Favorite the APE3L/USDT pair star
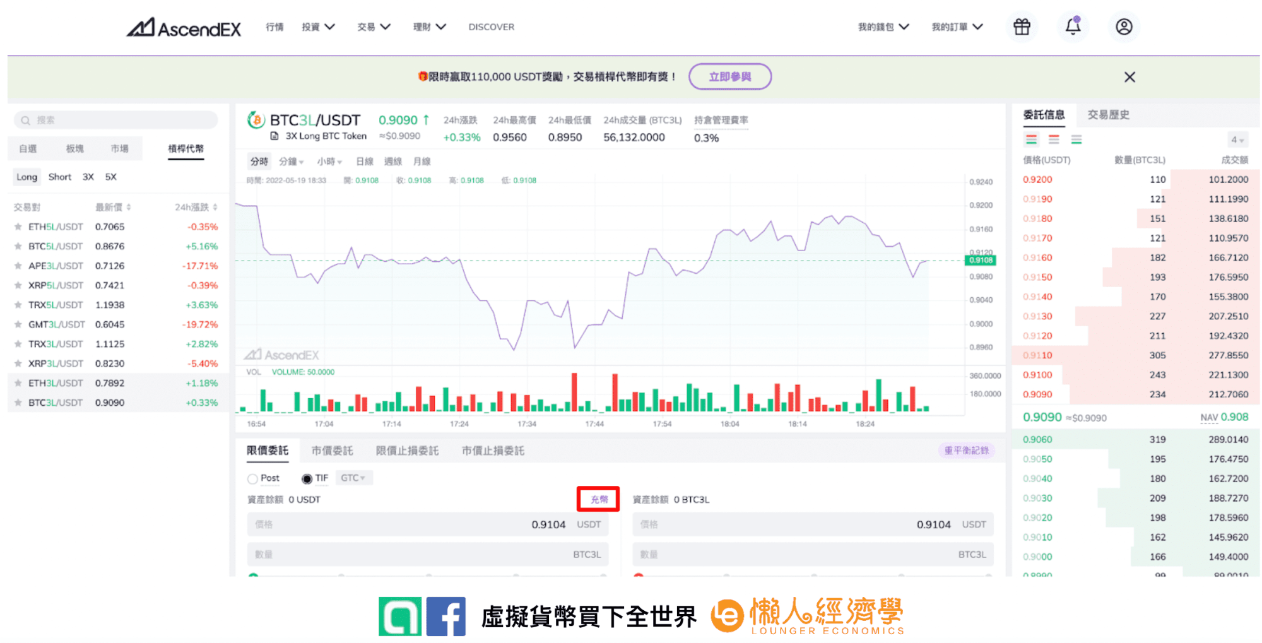Viewport: 1262px width, 643px height. (18, 266)
